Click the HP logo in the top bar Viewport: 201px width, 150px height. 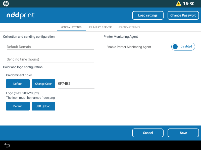[6, 4]
